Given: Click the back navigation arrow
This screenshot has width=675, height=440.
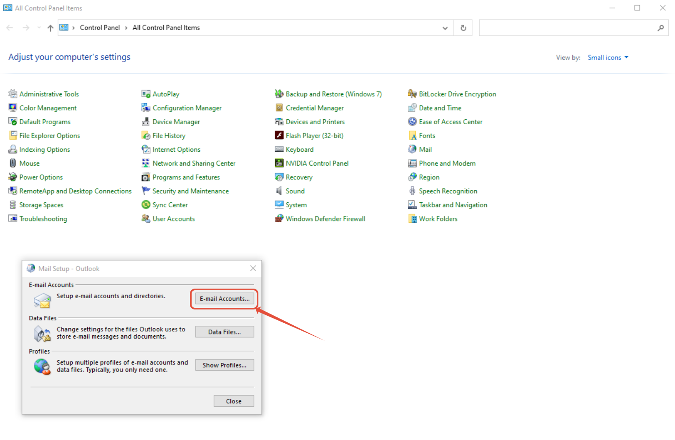Looking at the screenshot, I should (x=10, y=28).
